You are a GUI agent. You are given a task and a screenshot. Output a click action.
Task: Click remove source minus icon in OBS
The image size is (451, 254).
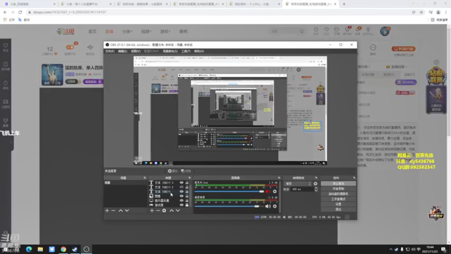pos(158,211)
